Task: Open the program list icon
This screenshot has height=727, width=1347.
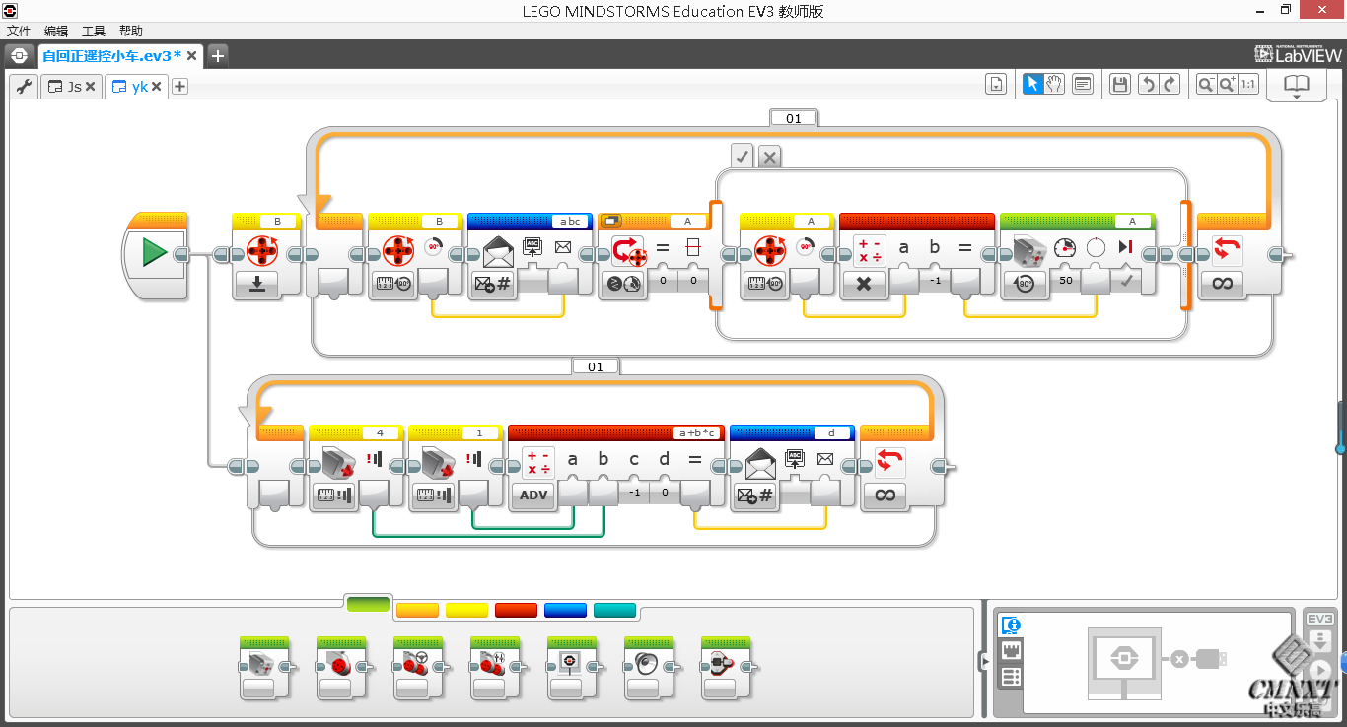Action: 996,85
